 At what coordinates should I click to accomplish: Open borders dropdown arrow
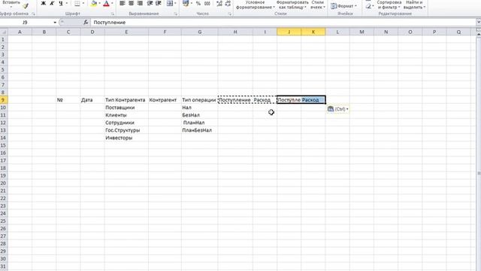[x=83, y=3]
